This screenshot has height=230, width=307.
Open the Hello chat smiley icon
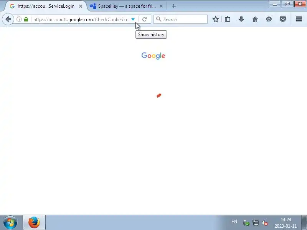[269, 19]
